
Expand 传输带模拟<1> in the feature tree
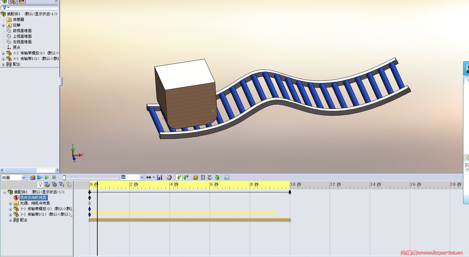point(3,53)
